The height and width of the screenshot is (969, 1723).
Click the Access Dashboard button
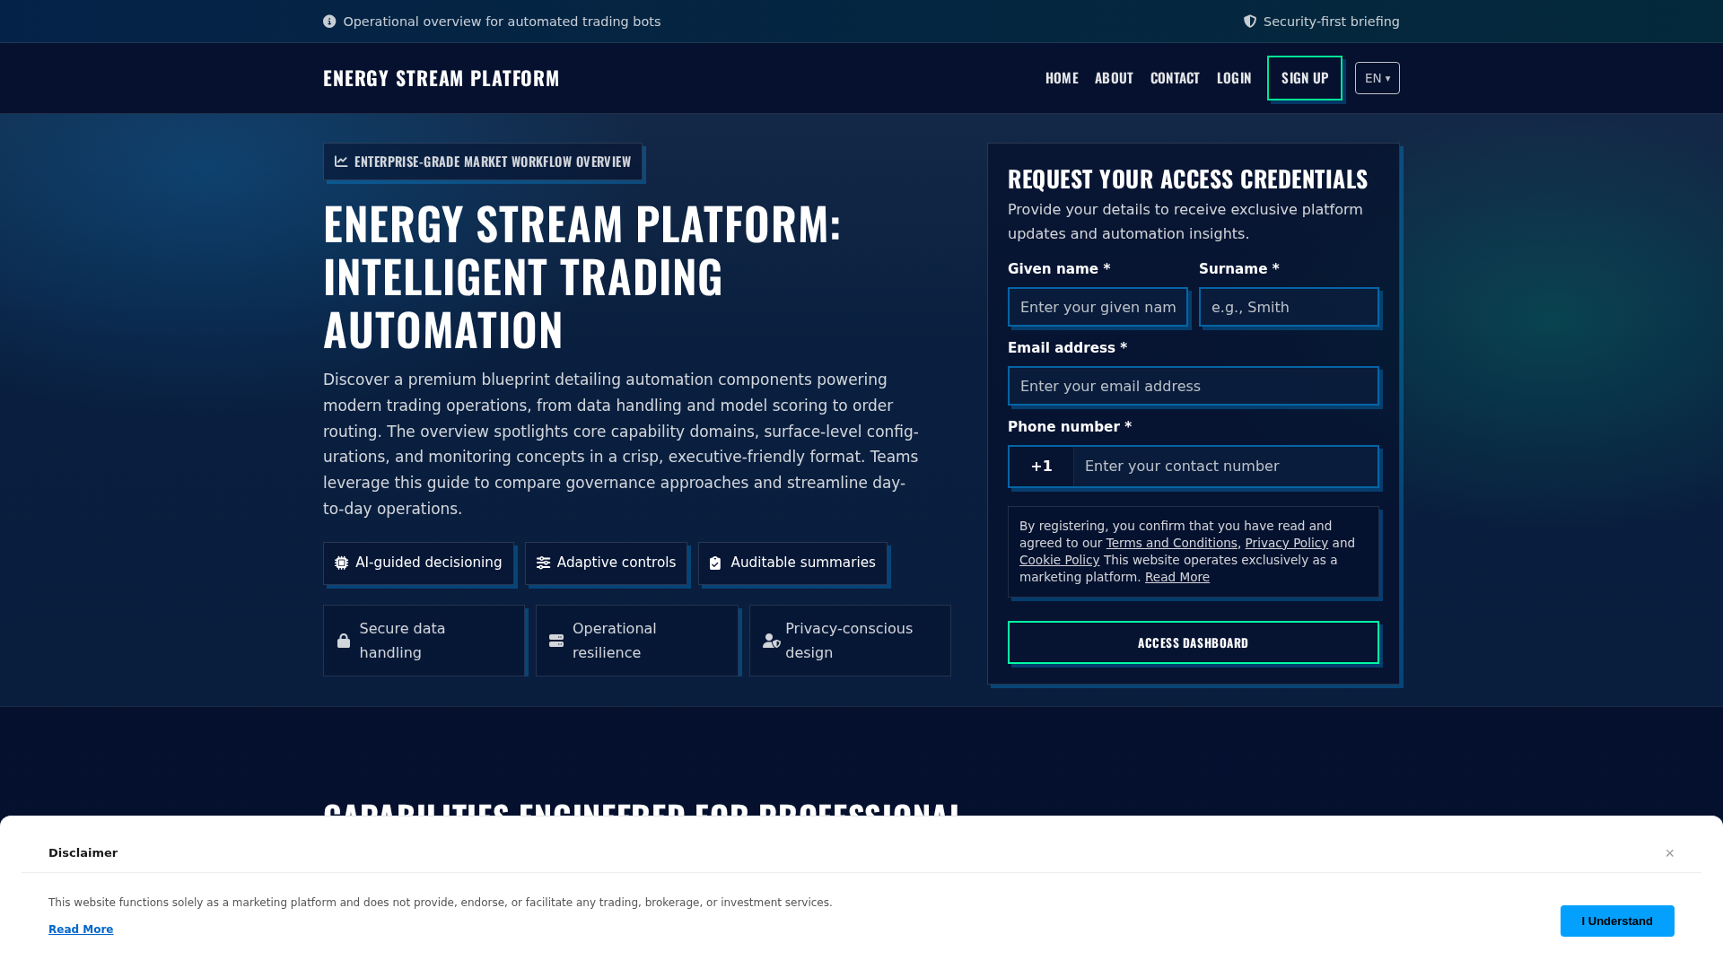(x=1194, y=642)
